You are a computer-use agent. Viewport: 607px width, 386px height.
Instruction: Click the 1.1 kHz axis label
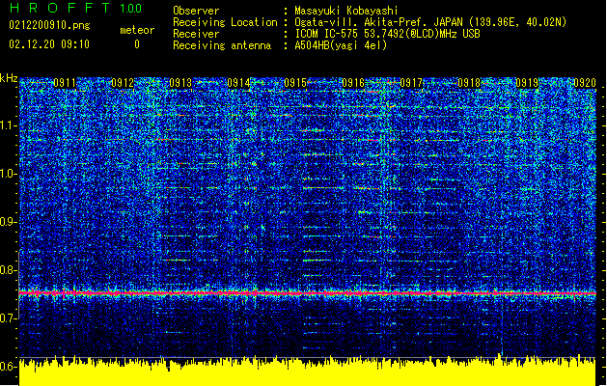click(x=9, y=125)
